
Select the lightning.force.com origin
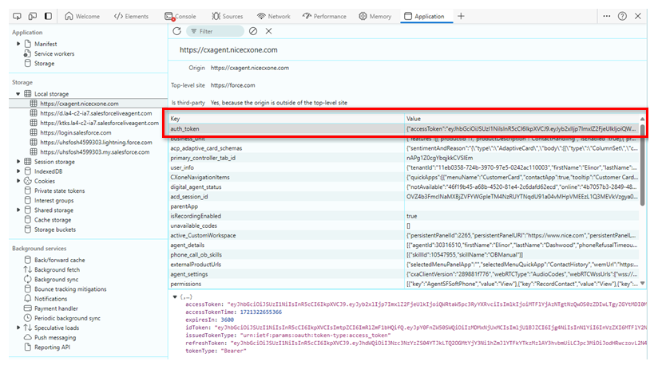pyautogui.click(x=96, y=143)
